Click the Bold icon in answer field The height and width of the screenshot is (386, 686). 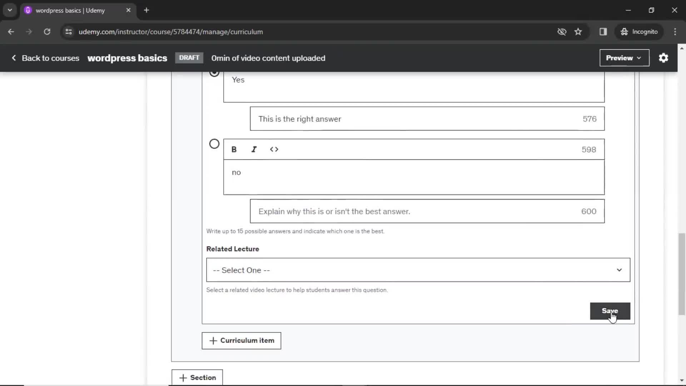click(x=234, y=149)
